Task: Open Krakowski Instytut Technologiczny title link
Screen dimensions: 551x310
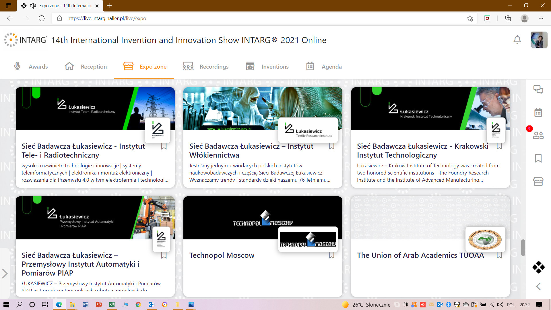Action: 422,150
